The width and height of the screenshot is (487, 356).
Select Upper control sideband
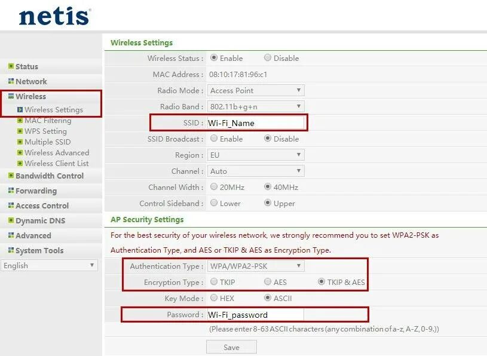pyautogui.click(x=268, y=202)
